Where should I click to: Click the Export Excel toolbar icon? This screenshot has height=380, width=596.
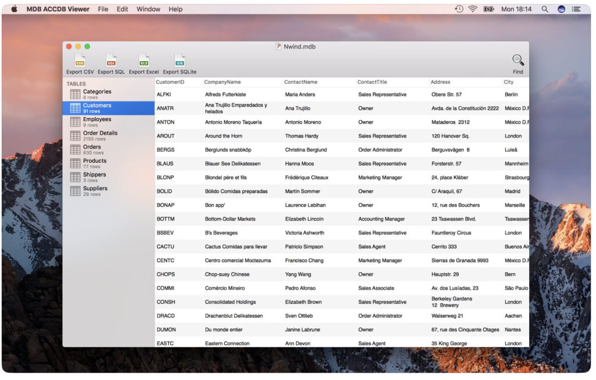(x=144, y=61)
